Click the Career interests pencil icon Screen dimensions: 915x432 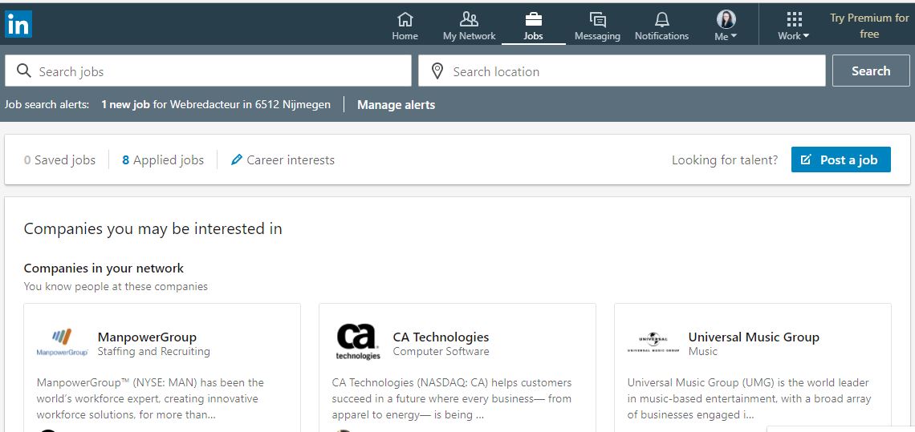tap(237, 159)
